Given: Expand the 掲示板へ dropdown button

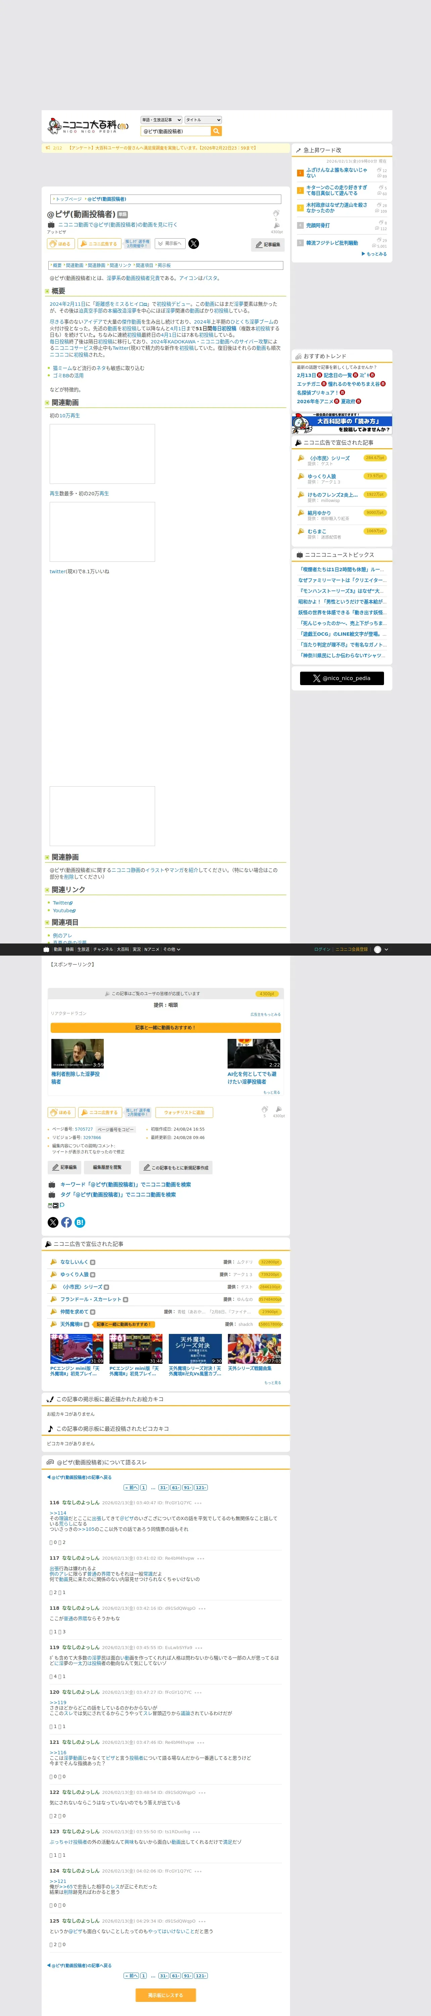Looking at the screenshot, I should click(170, 243).
